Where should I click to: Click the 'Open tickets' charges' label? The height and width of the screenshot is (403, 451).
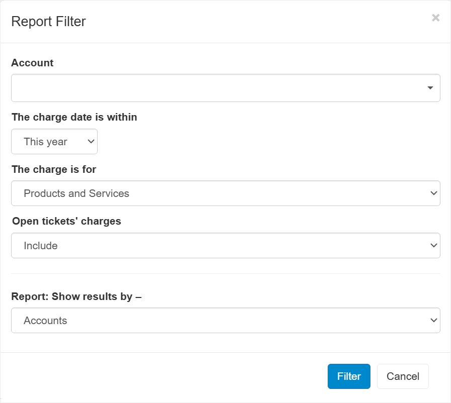pos(66,221)
